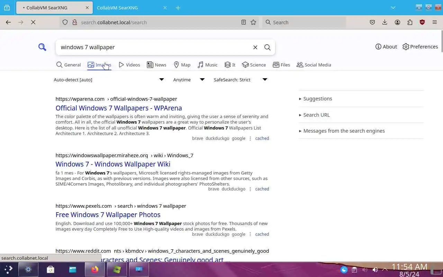Click the www.reddit.com result URL text
The width and height of the screenshot is (443, 277).
(x=162, y=251)
